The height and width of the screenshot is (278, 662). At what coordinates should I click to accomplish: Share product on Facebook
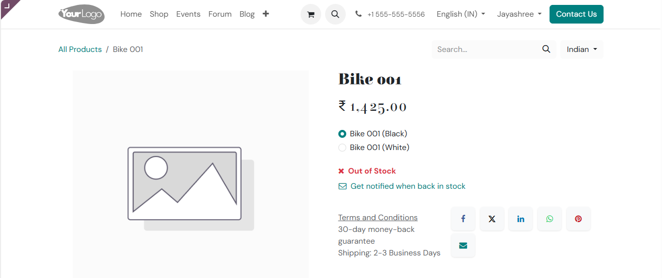coord(463,219)
